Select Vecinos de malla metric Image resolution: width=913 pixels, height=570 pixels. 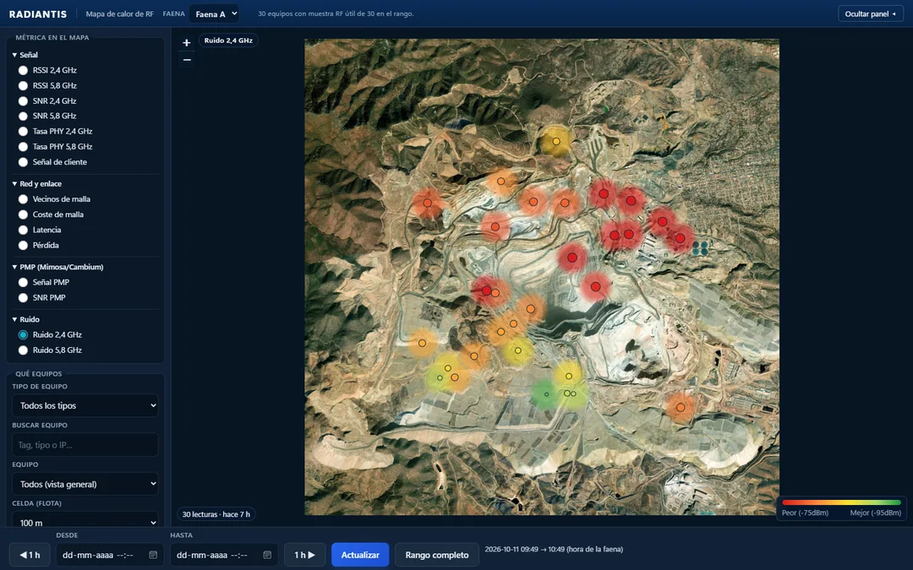(x=23, y=199)
